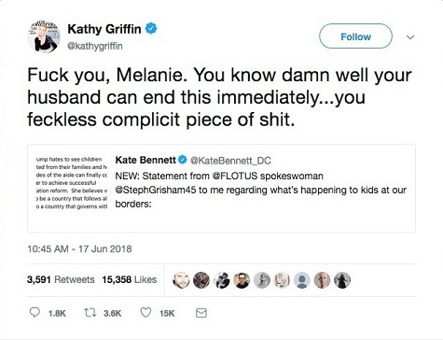The width and height of the screenshot is (443, 340).
Task: Click the retweet arrows icon
Action: click(90, 312)
